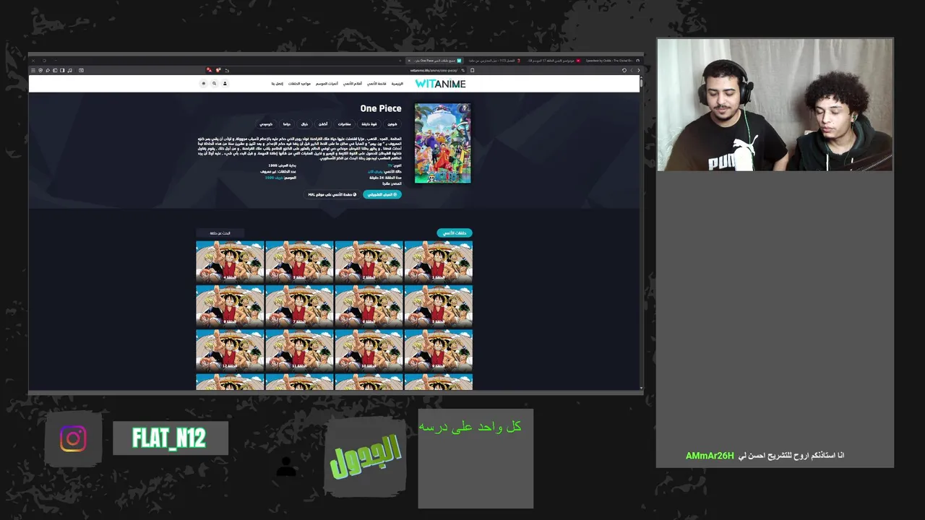The width and height of the screenshot is (925, 520).
Task: Click the TV type link
Action: 390,165
